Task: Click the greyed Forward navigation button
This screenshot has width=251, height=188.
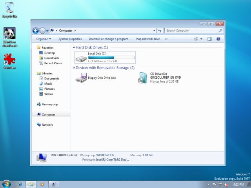Action: (x=42, y=31)
